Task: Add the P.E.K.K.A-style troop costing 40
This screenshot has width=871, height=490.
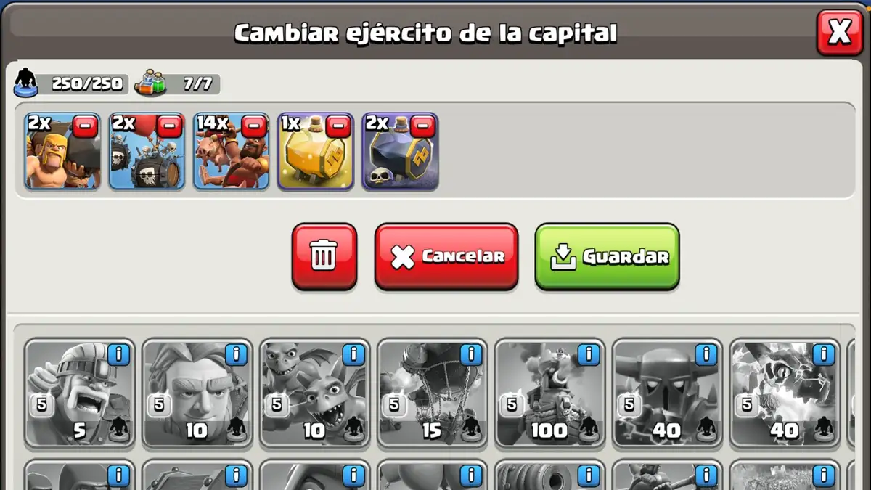Action: coord(668,393)
